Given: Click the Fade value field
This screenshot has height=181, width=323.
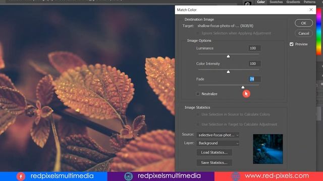Looking at the screenshot, I should tap(254, 79).
